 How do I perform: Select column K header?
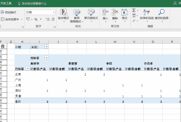click(x=77, y=41)
